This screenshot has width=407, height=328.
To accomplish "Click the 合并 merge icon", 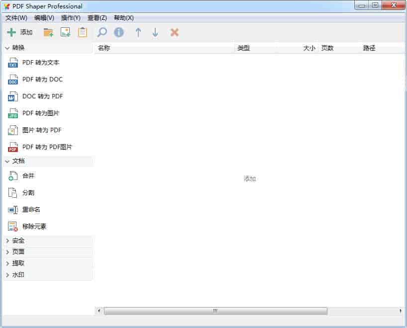I will pos(13,176).
